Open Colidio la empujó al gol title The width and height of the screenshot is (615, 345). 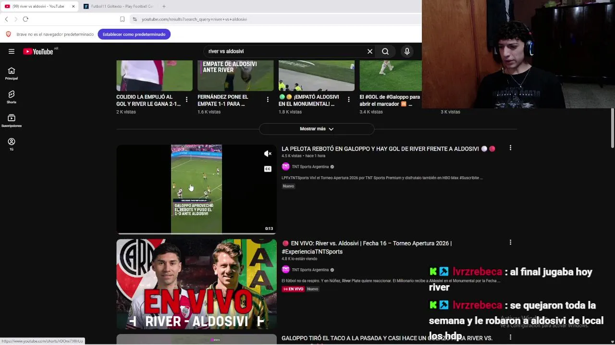coord(148,100)
